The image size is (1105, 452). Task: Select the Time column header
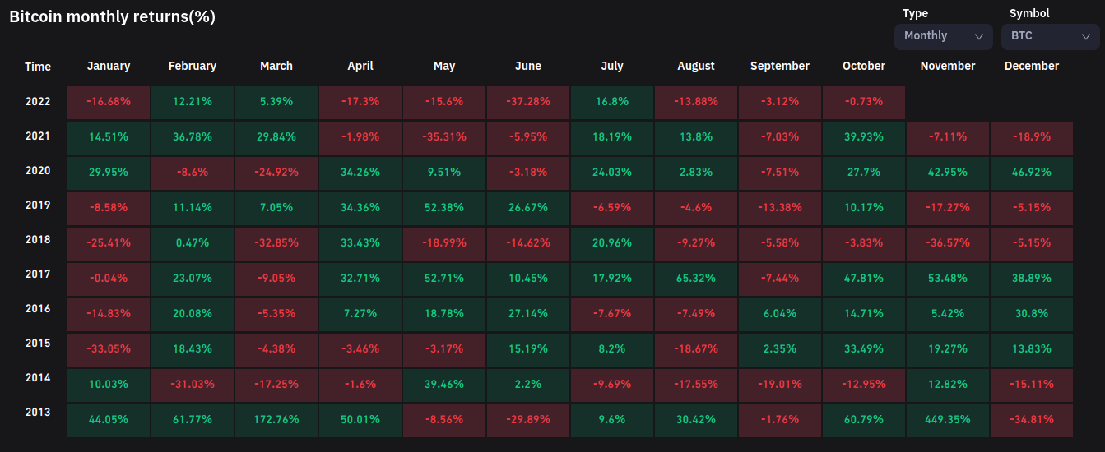(38, 67)
